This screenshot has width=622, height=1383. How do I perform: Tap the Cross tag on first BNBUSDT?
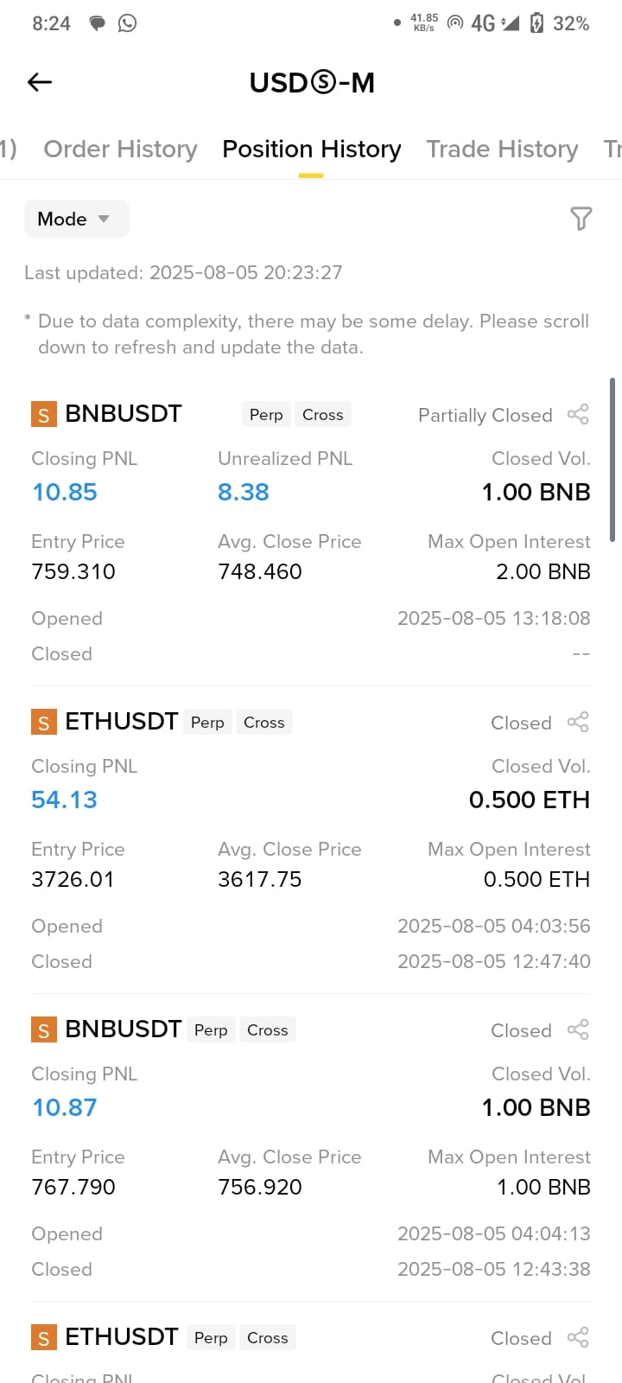point(323,415)
